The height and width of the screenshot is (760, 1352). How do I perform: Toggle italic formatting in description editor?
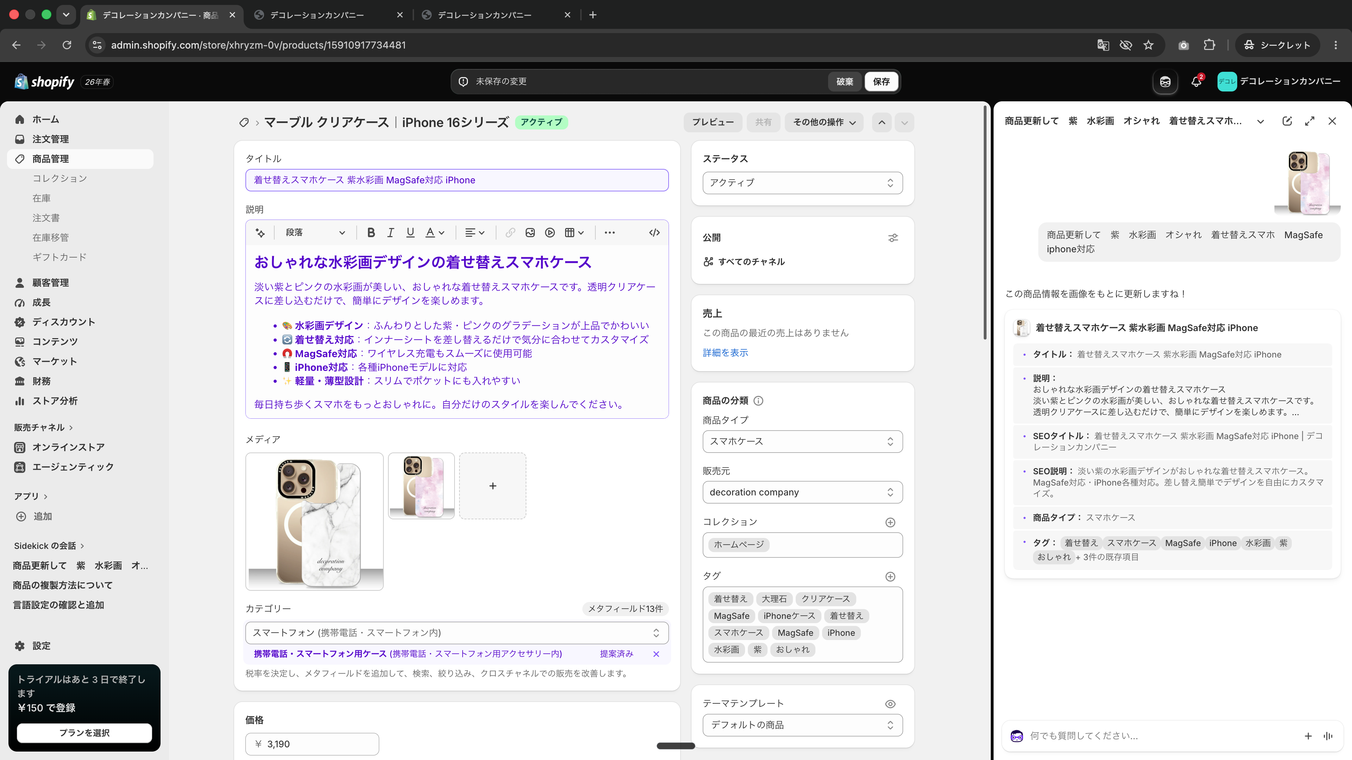[390, 232]
